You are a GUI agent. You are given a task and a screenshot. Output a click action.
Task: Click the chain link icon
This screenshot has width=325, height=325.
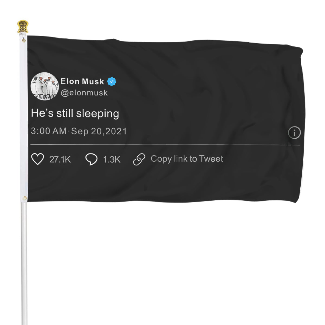pos(139,159)
